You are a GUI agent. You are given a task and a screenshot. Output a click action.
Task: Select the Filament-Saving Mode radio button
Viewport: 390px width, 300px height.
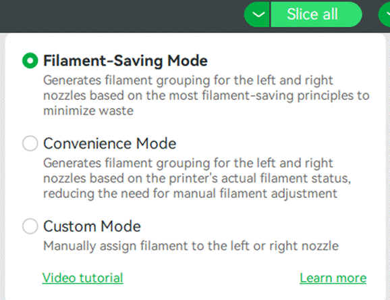[30, 61]
